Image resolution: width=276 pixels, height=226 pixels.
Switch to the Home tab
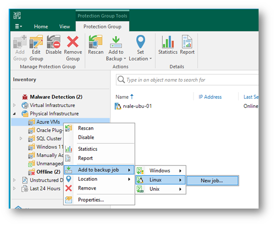(x=41, y=27)
